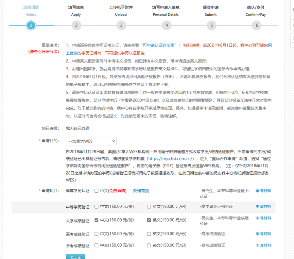
Task: Expand the 申请目的 dropdown showing 加拿大WES
Action: pyautogui.click(x=91, y=141)
